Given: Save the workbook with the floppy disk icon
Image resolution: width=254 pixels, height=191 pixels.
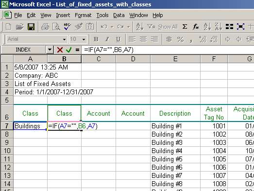Looking at the screenshot, I should [31, 27].
